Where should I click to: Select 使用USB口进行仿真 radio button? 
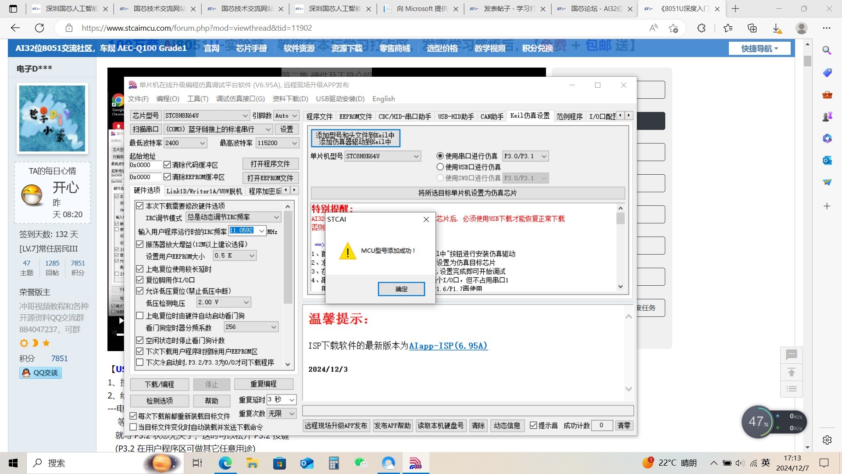click(x=440, y=167)
